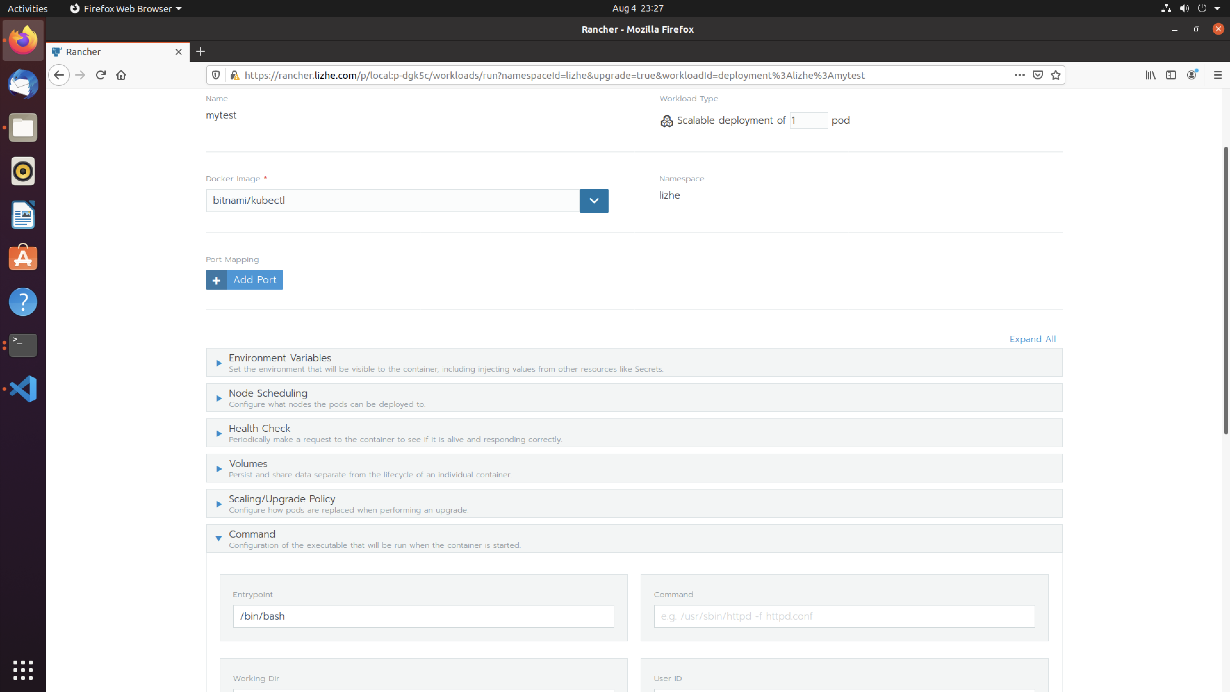Open the Help dock icon

pos(23,302)
